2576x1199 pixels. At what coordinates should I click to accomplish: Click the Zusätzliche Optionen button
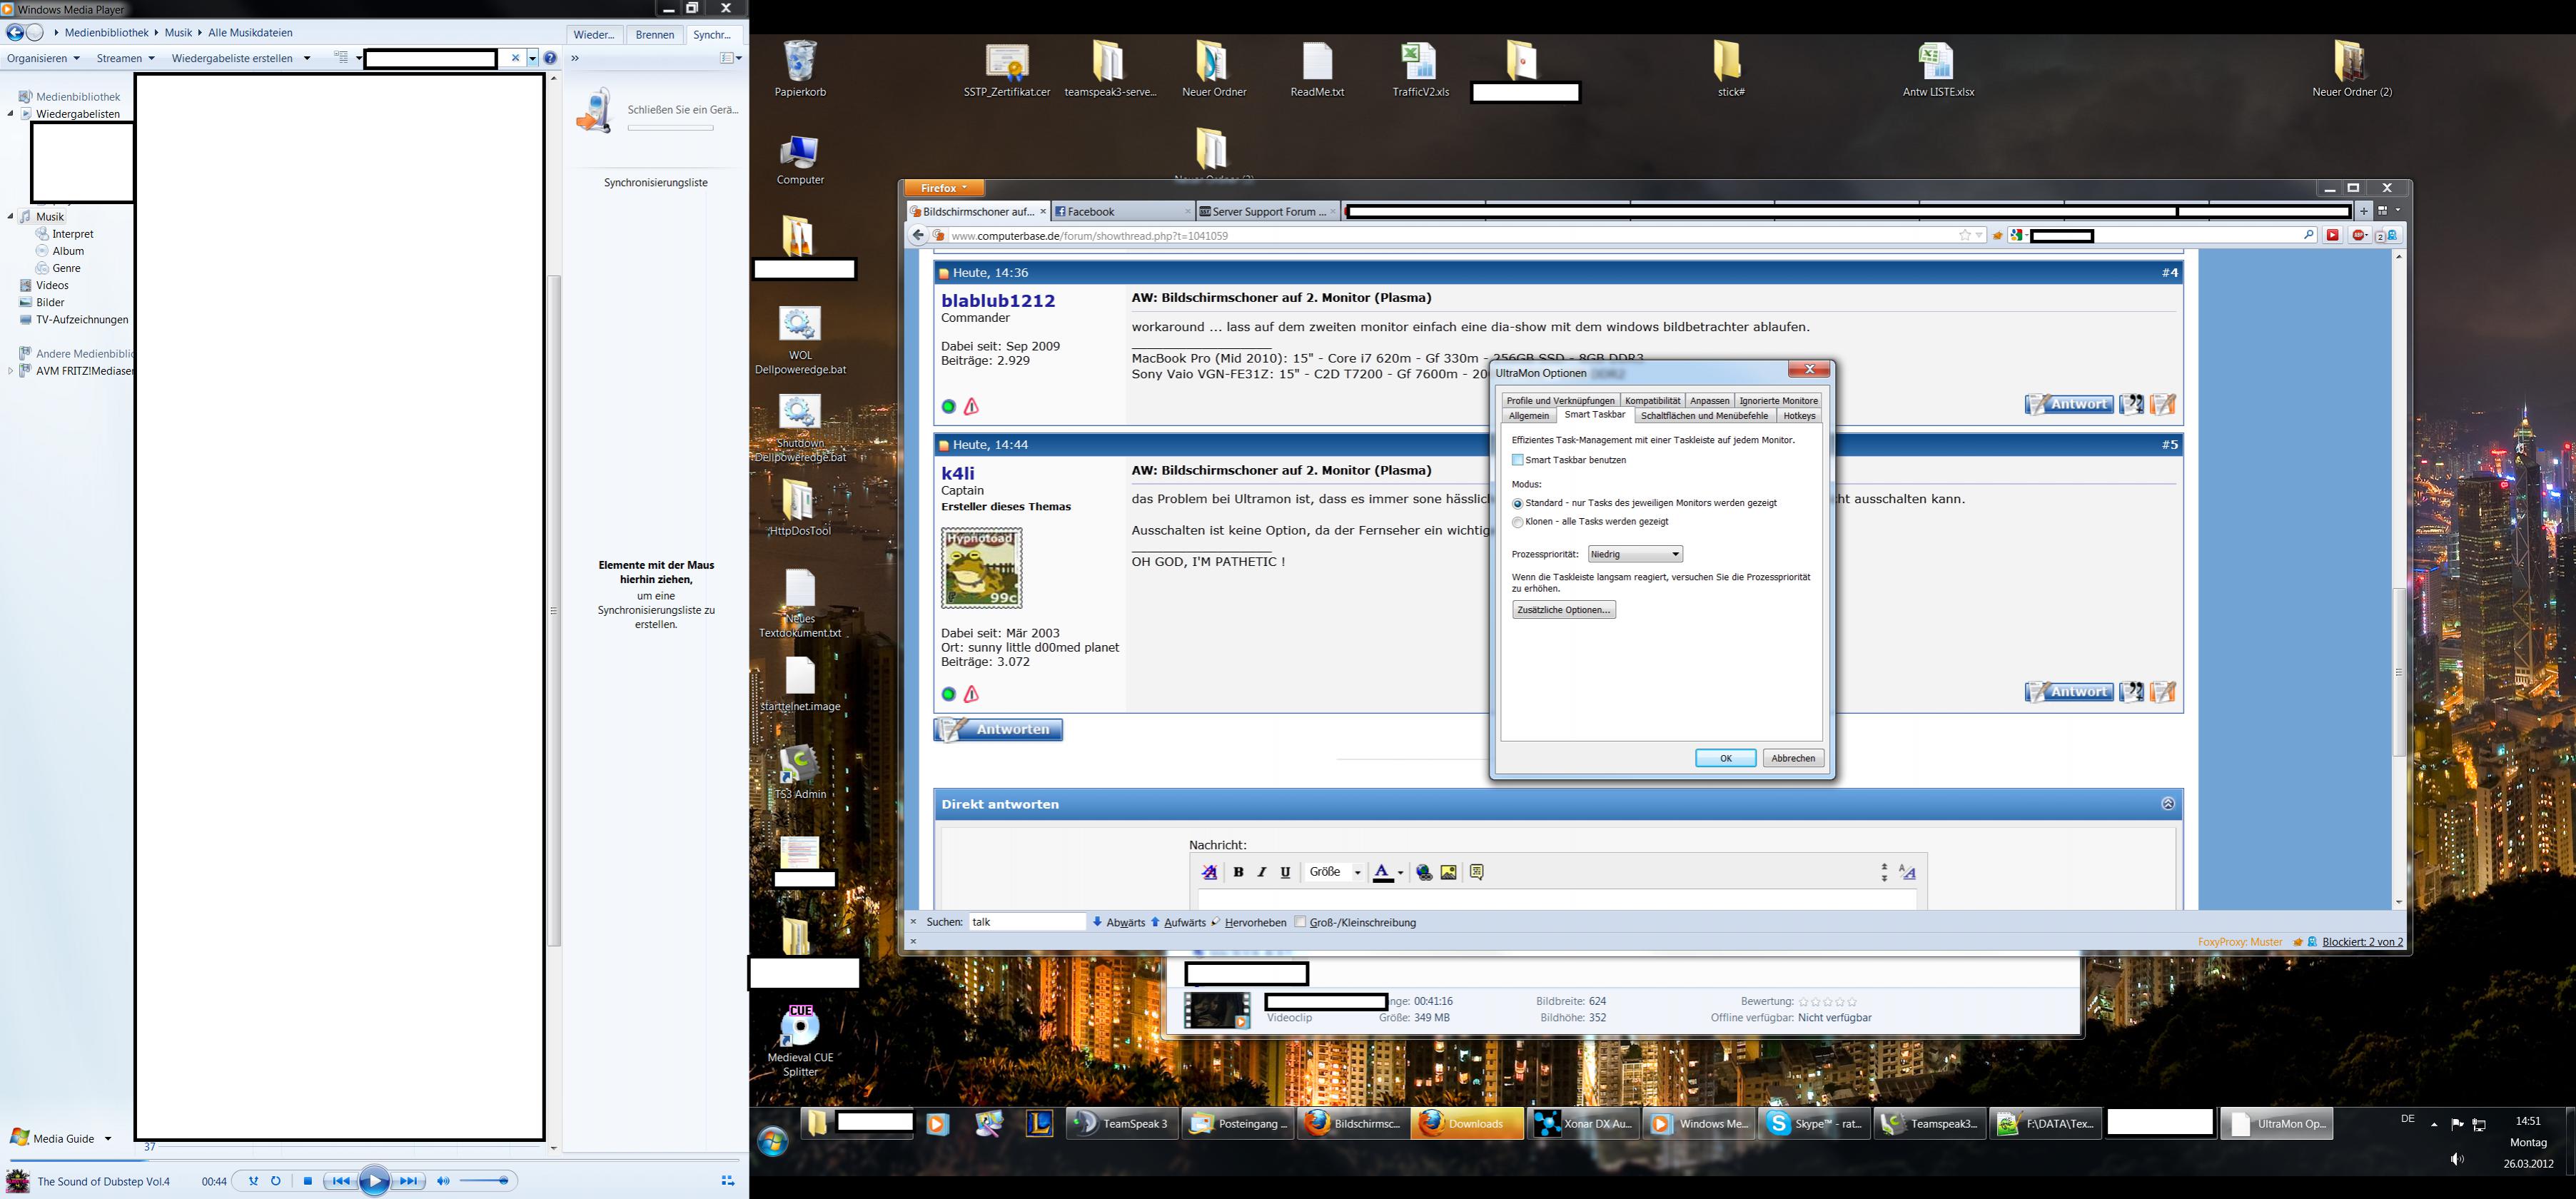(x=1563, y=610)
